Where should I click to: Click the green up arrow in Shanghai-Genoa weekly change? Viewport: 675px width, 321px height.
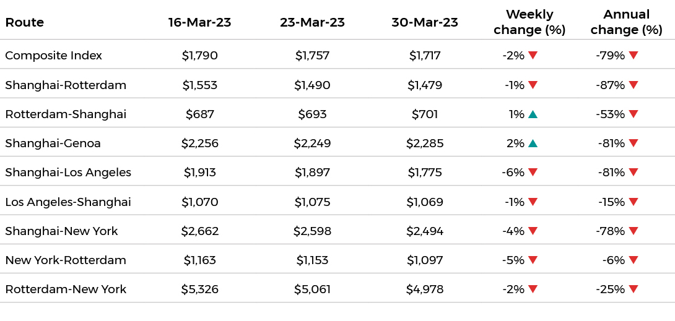533,143
